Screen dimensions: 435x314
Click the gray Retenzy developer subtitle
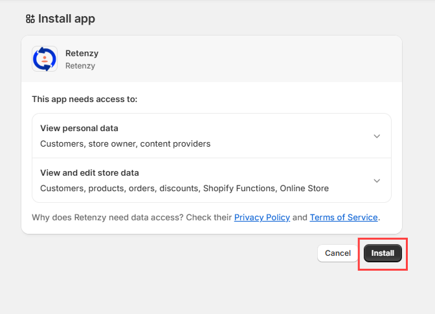click(80, 65)
